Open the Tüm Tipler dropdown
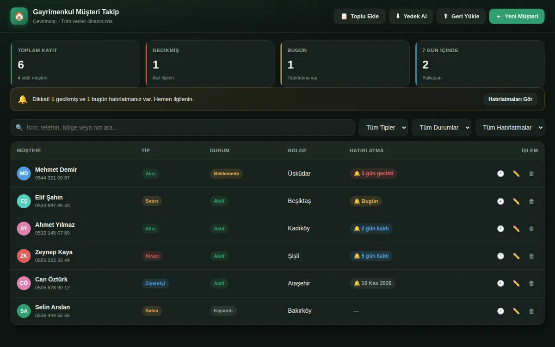This screenshot has height=347, width=555. click(x=383, y=128)
